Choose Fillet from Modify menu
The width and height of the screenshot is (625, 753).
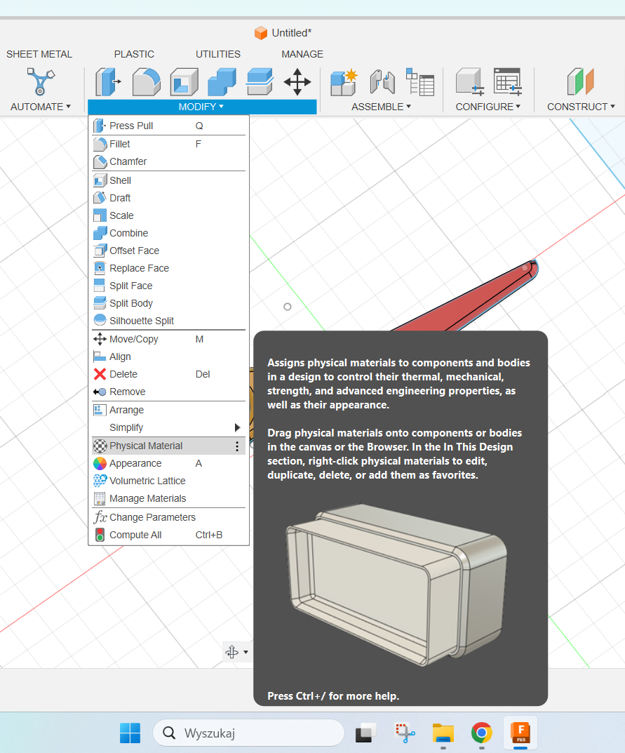click(x=168, y=144)
